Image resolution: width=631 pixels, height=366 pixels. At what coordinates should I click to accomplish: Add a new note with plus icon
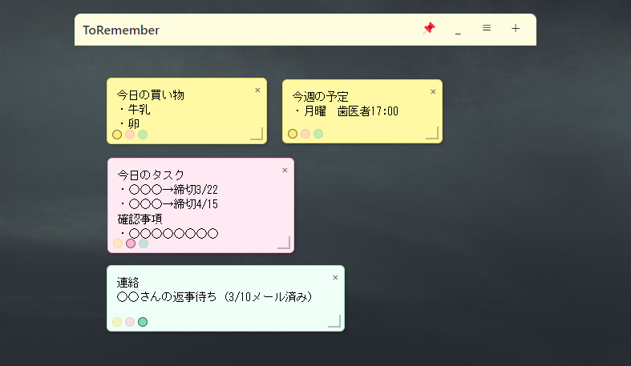point(516,28)
